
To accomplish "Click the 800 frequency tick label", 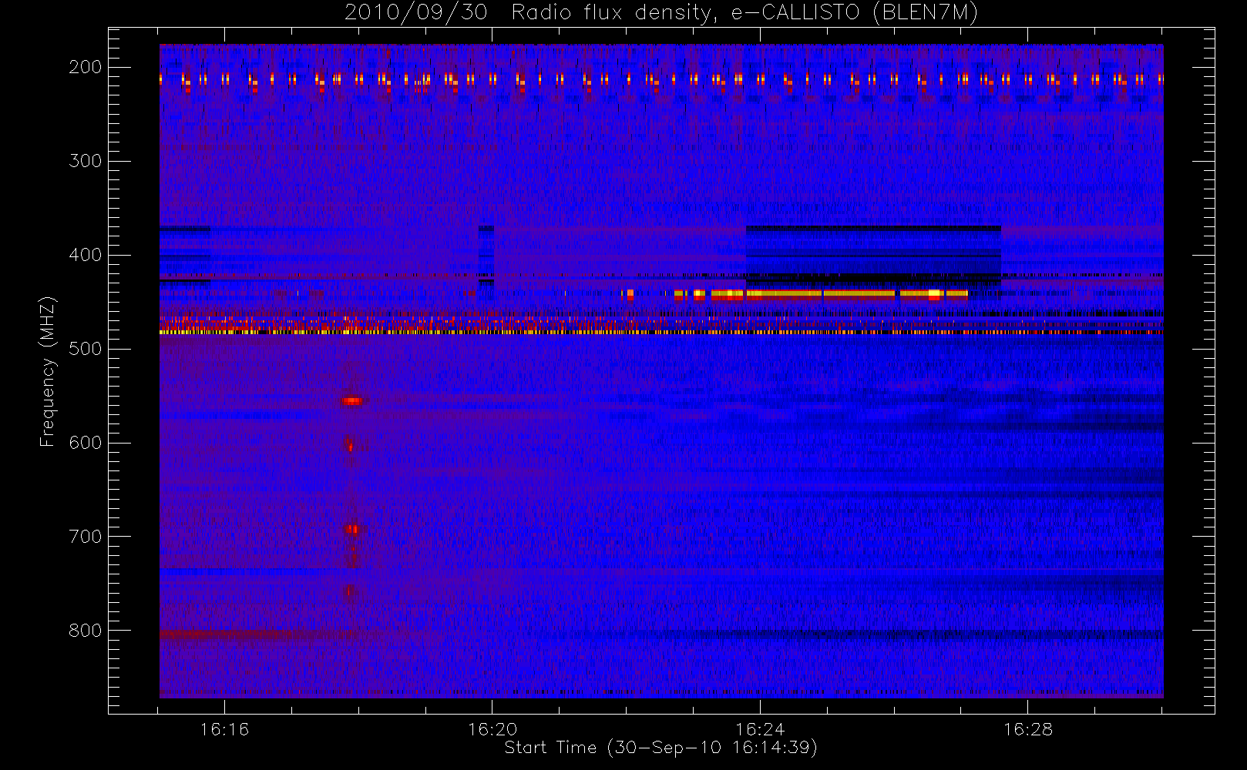I will point(86,631).
